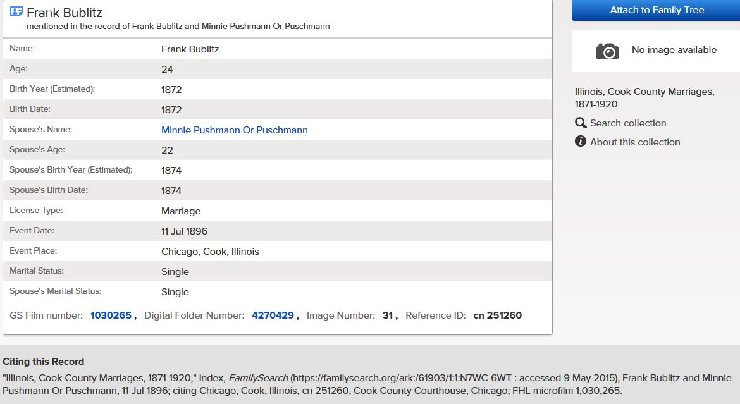The width and height of the screenshot is (740, 404).
Task: Select the Image Number value 31
Action: click(x=388, y=315)
